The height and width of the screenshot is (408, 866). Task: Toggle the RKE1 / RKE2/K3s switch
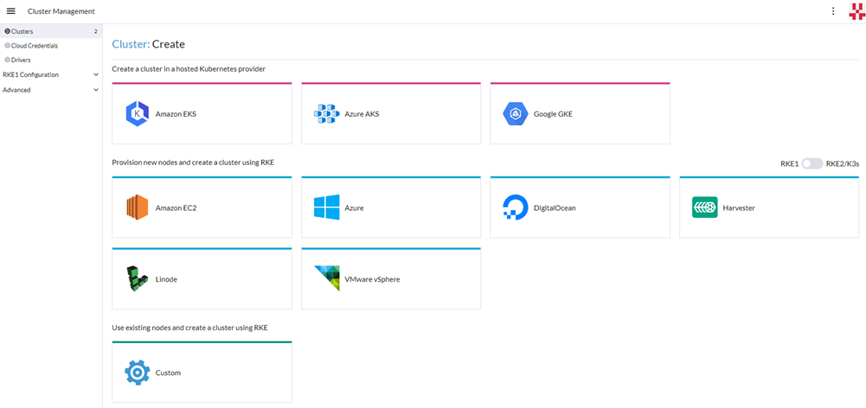click(812, 163)
